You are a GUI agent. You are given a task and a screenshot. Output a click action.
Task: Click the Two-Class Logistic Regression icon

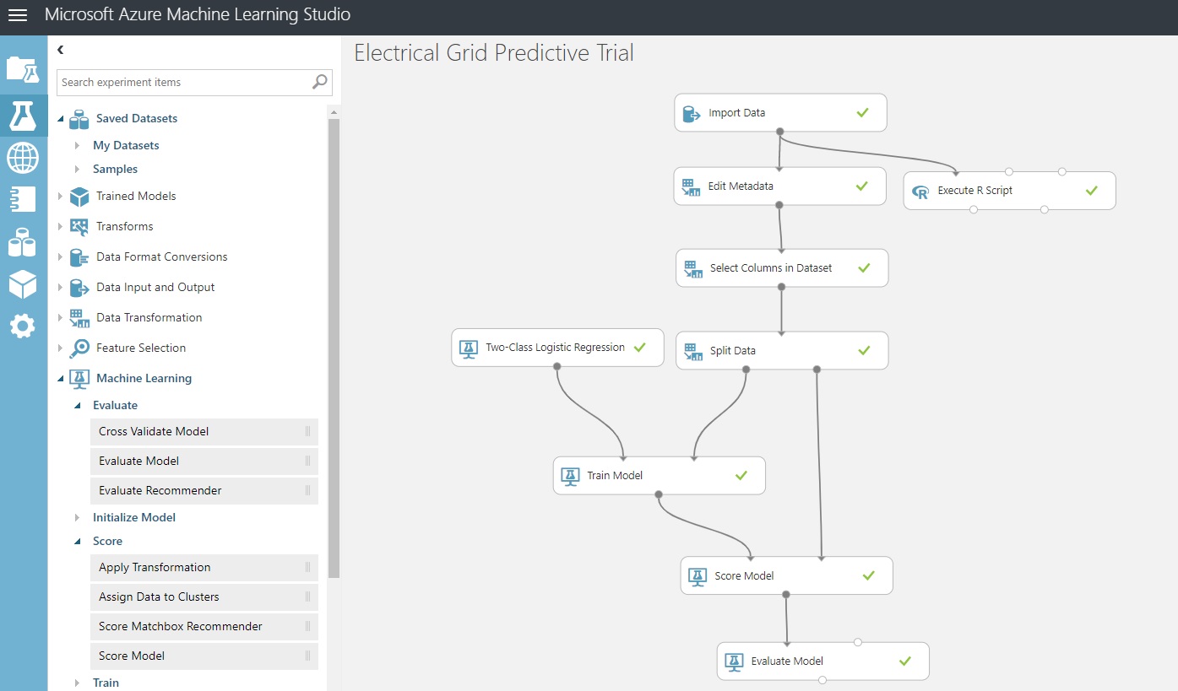tap(469, 348)
